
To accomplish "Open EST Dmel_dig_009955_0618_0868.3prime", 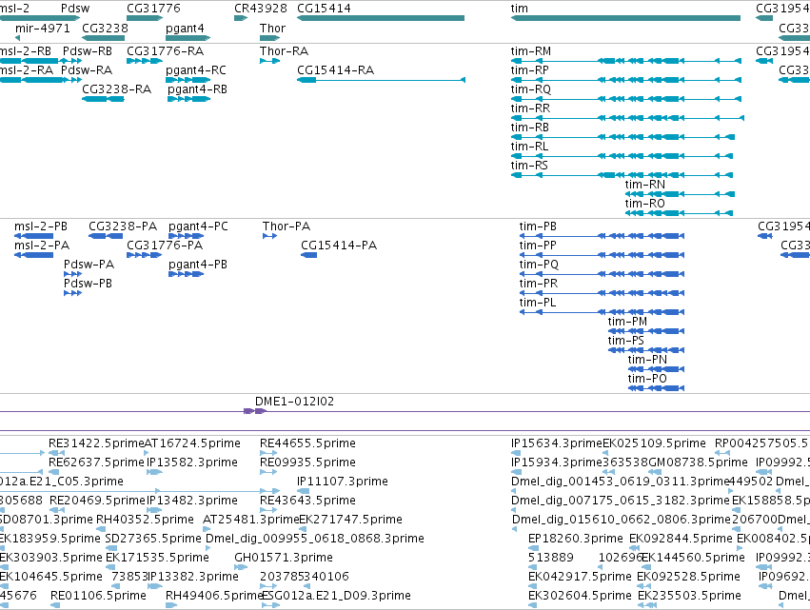I will tap(210, 548).
